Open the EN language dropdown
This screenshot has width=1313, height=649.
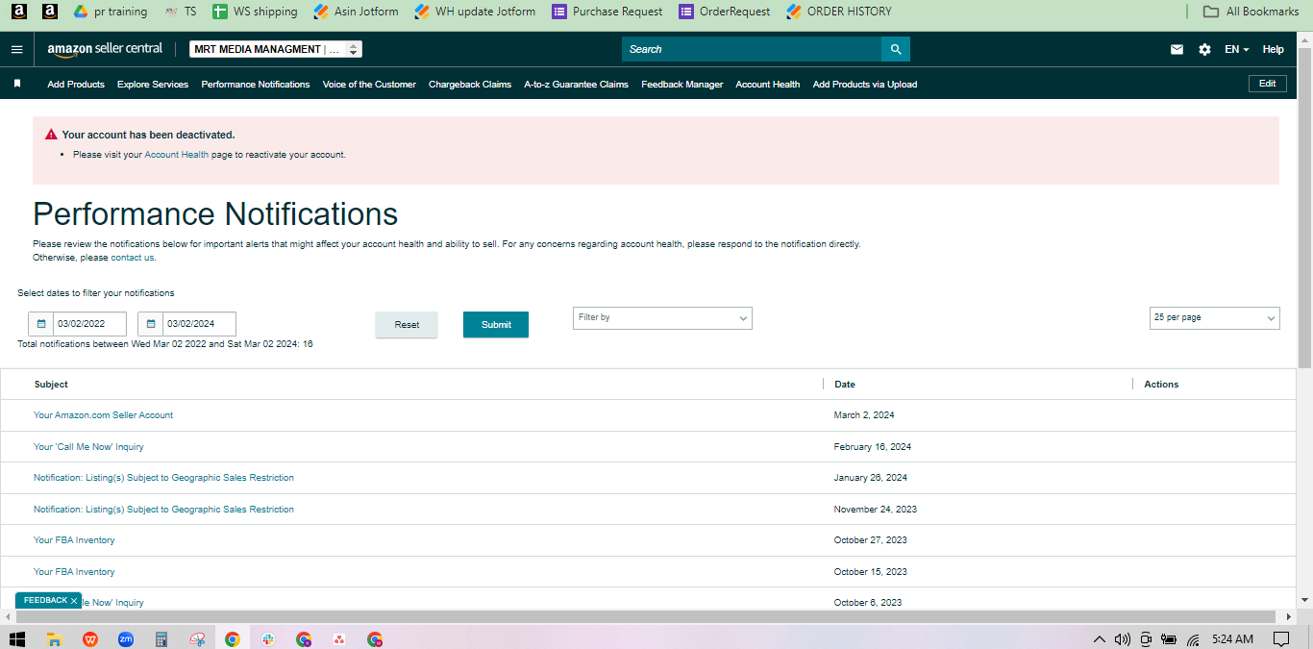point(1236,49)
